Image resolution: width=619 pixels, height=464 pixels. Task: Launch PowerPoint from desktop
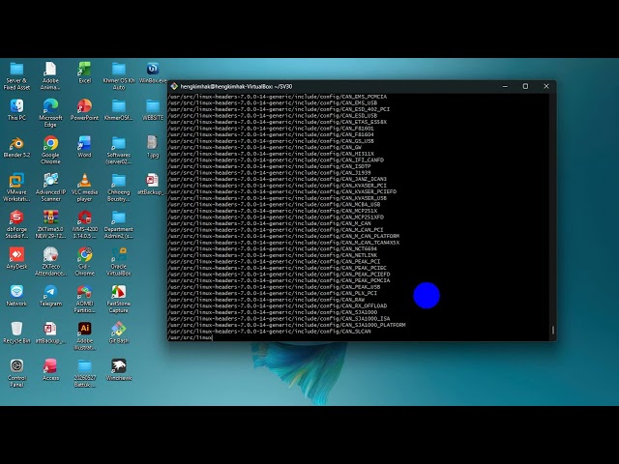[84, 109]
